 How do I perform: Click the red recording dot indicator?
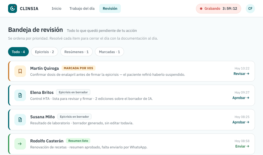[201, 9]
